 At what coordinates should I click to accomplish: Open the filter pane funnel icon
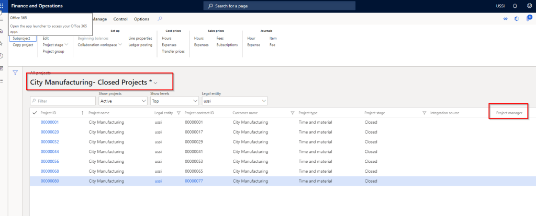pyautogui.click(x=15, y=73)
